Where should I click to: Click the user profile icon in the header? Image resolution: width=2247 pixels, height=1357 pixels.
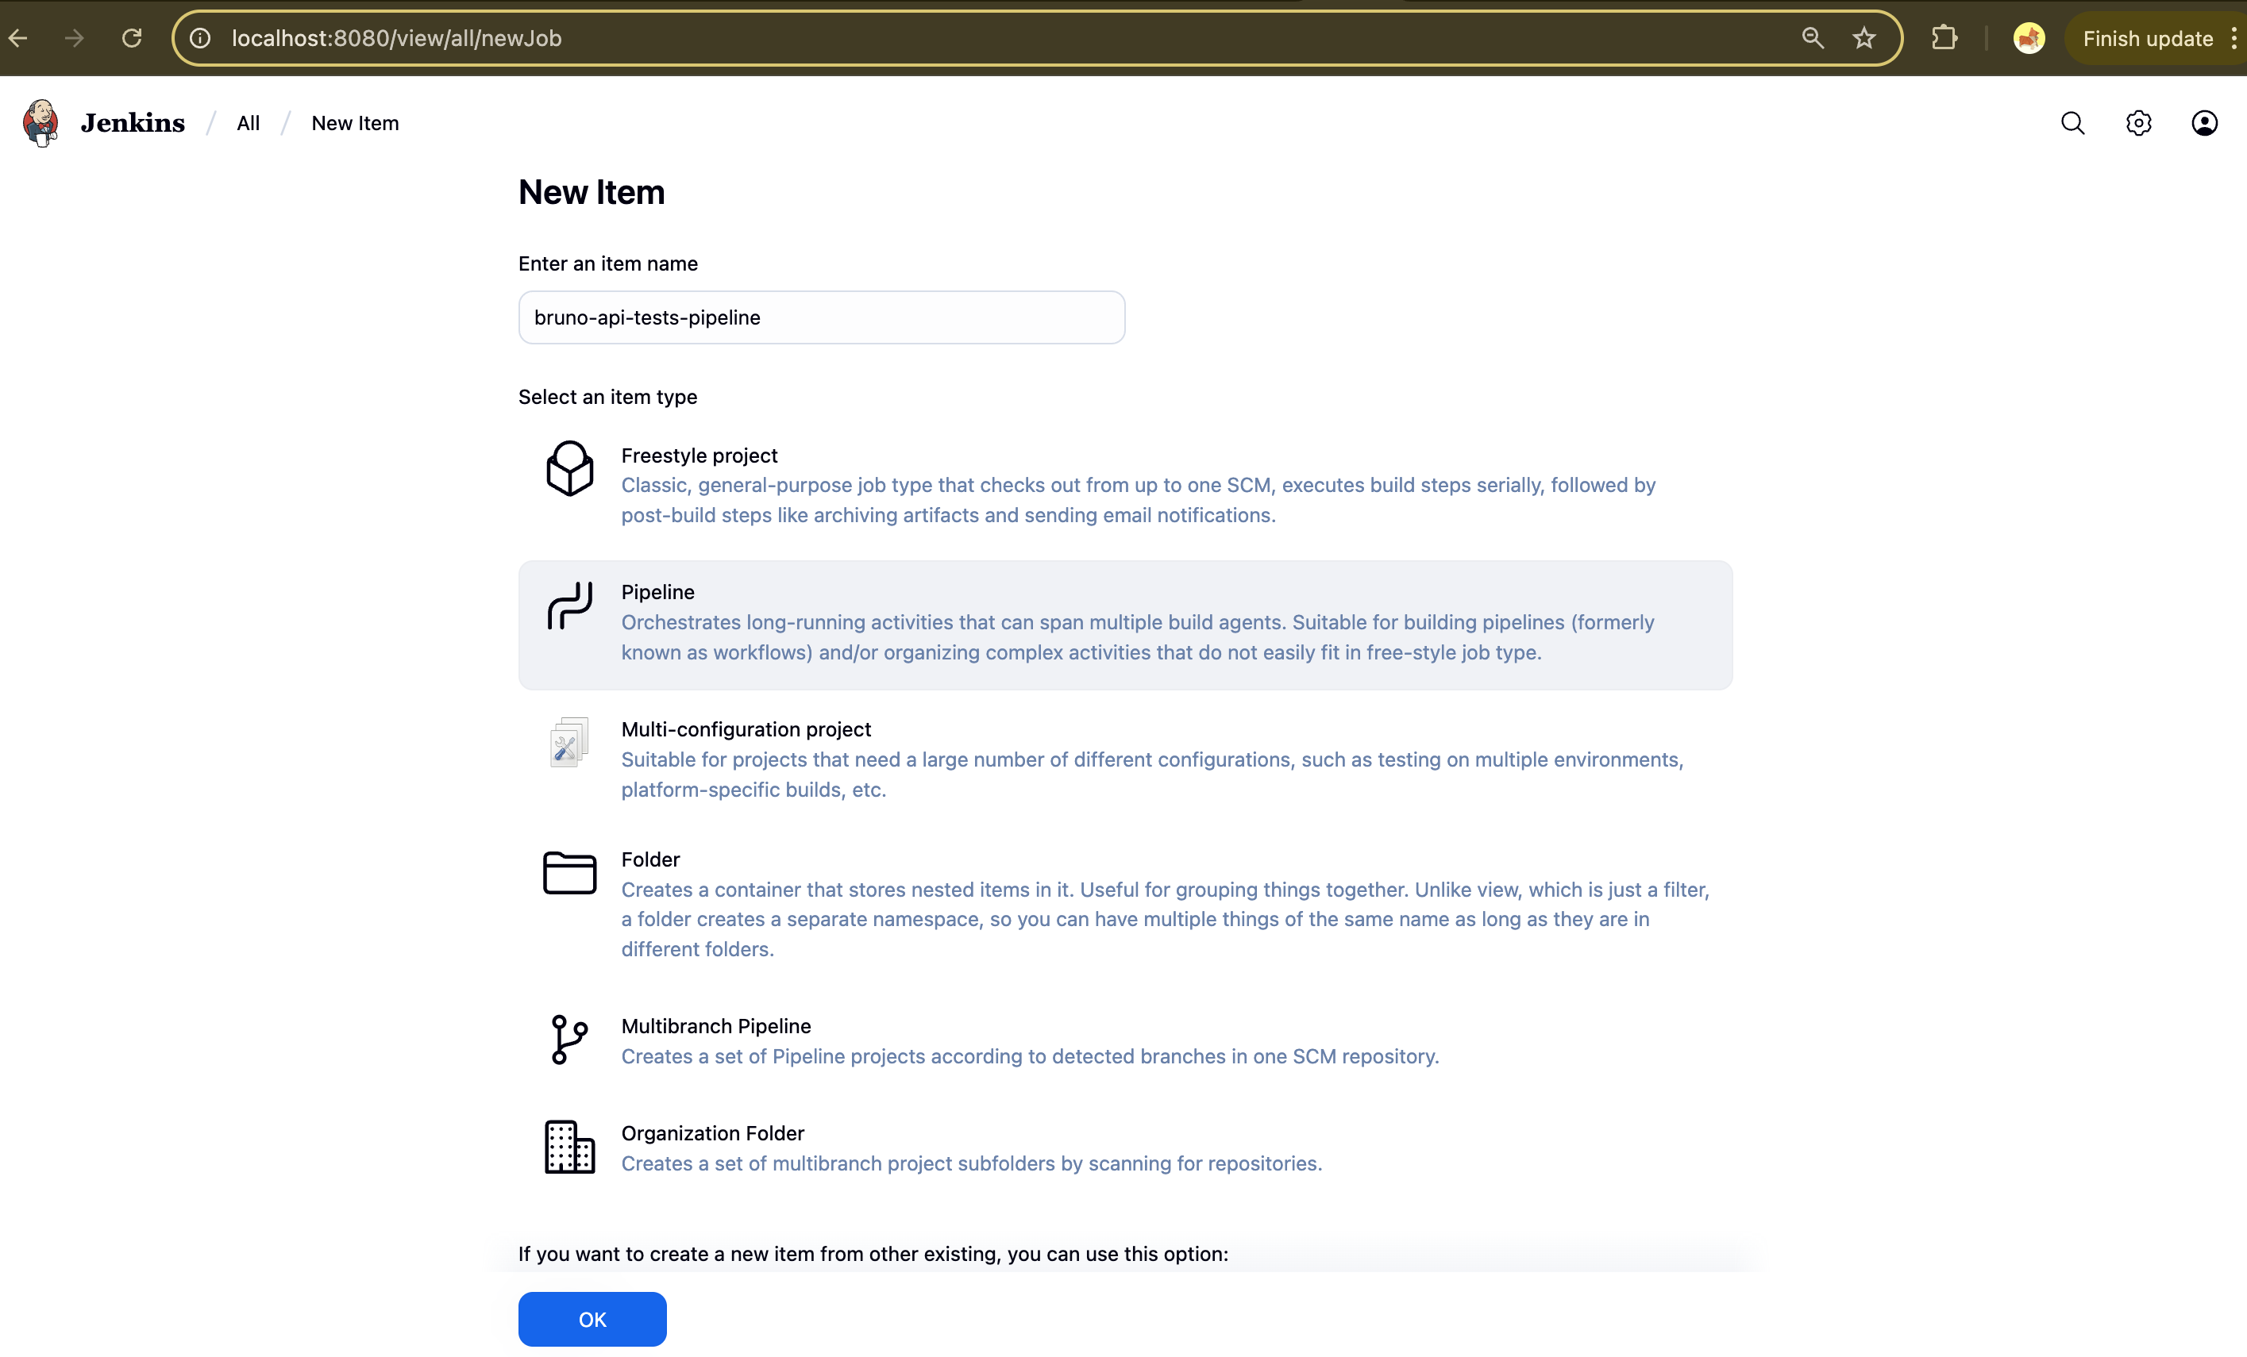pyautogui.click(x=2204, y=122)
